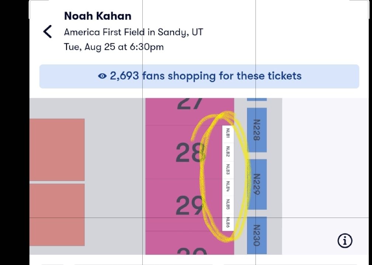Open the seat map info icon
Viewport: 372px width, 265px height.
click(345, 241)
